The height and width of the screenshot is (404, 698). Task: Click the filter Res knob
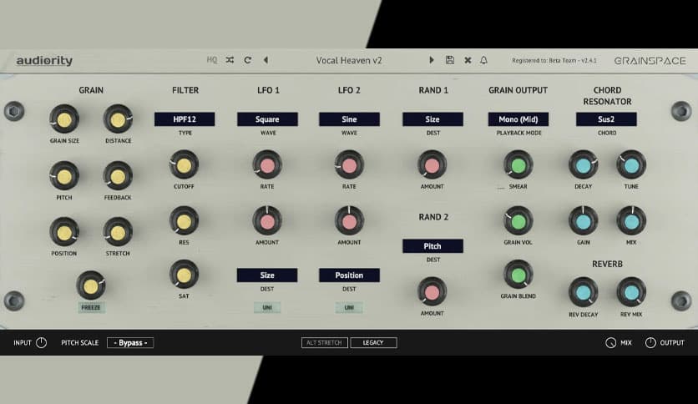coord(184,221)
